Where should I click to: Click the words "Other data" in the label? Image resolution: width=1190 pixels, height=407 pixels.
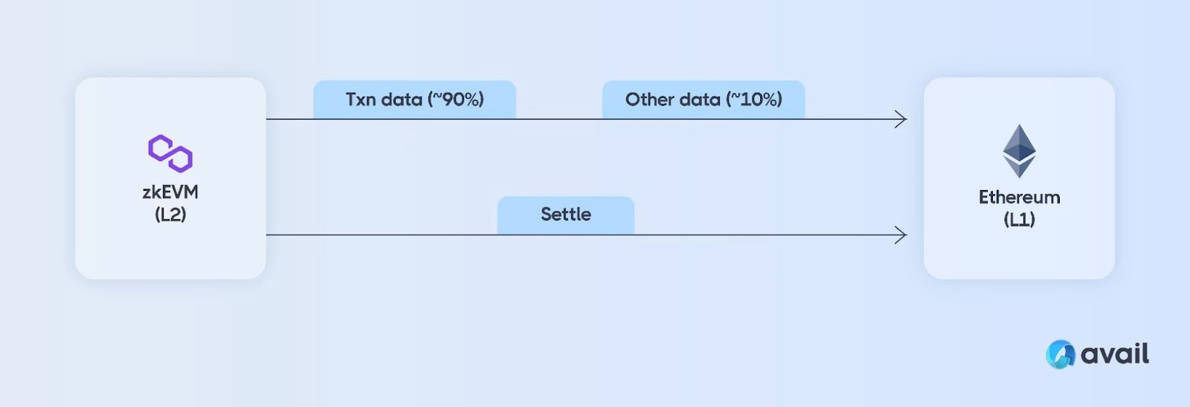point(672,100)
